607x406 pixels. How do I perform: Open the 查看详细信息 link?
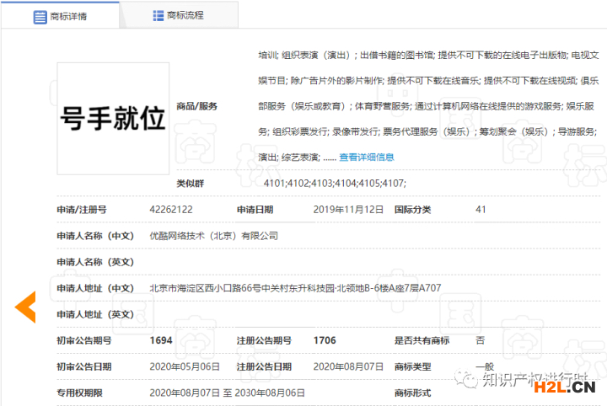[367, 157]
